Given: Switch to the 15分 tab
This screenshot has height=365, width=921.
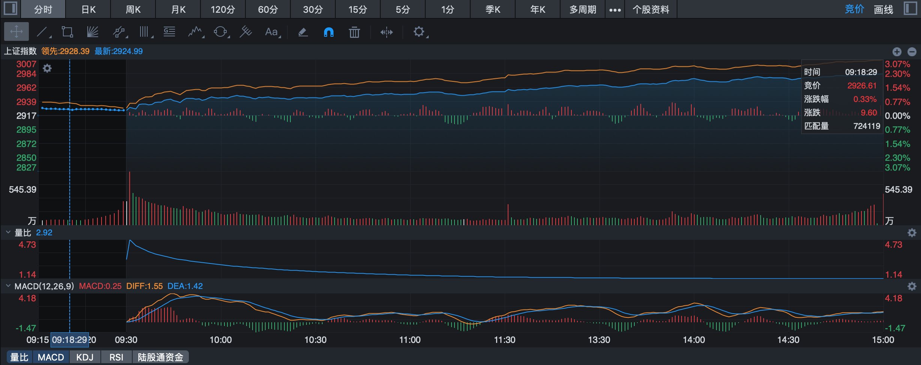Looking at the screenshot, I should click(x=358, y=9).
